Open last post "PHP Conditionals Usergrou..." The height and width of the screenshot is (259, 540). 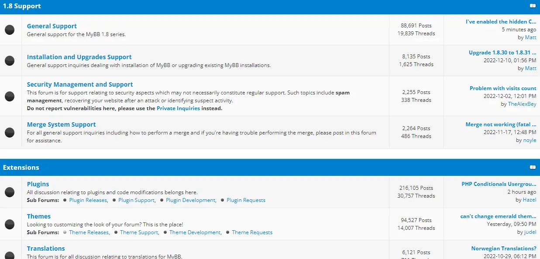[499, 184]
